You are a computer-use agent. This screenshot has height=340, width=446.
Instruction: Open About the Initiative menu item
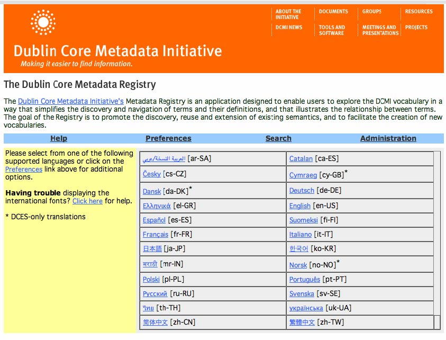pyautogui.click(x=288, y=14)
